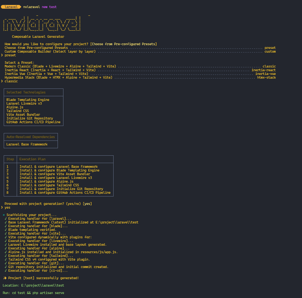Click step 3 'Install & configure Vite Asset Bundler'

(x=55, y=174)
